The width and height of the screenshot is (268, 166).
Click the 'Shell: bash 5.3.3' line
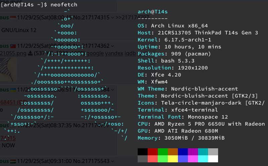pyautogui.click(x=166, y=61)
